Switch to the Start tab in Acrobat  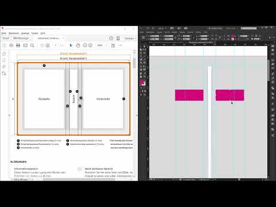[x=6, y=38]
